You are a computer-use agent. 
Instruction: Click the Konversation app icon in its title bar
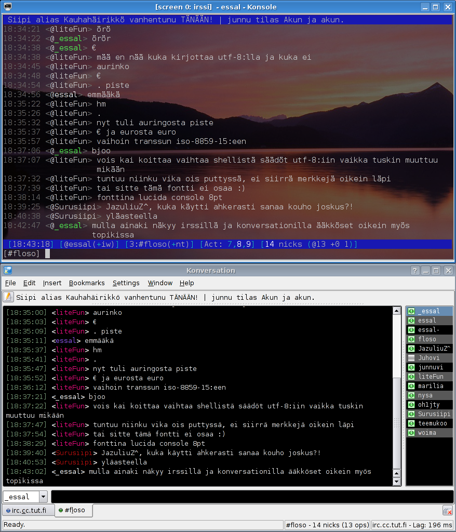7,270
